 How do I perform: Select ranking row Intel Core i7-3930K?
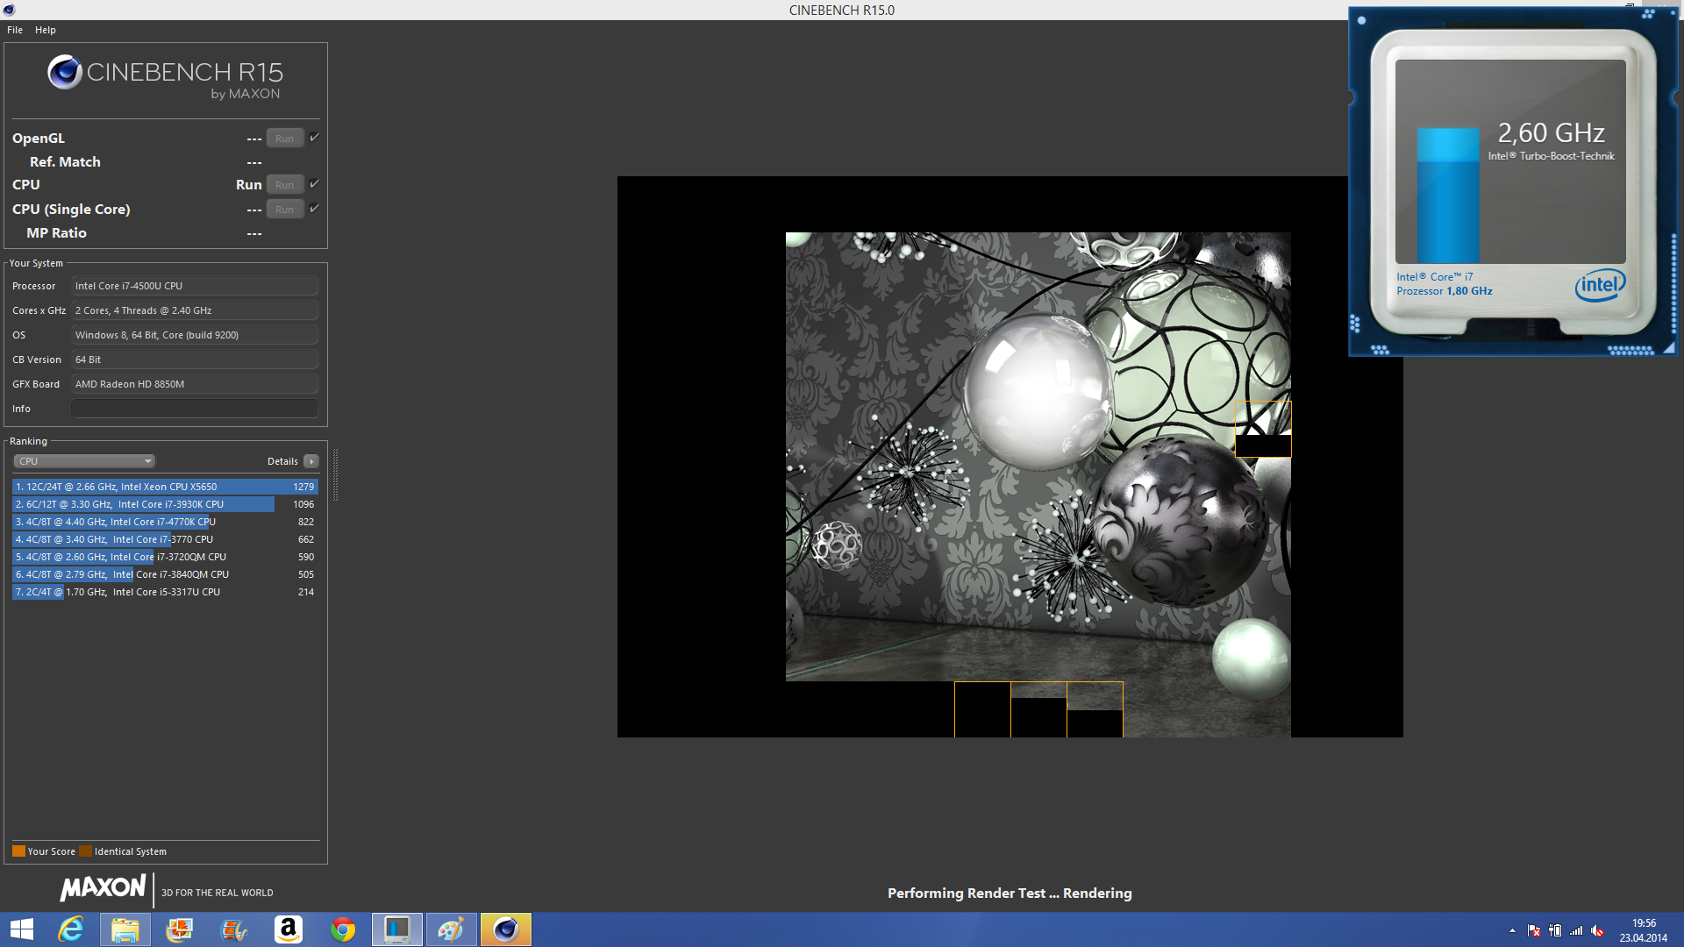click(x=165, y=504)
